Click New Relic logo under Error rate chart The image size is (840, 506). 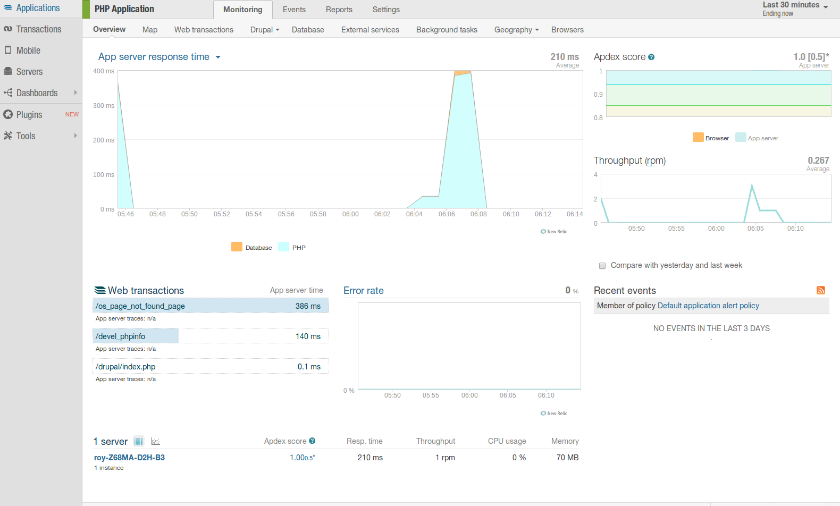[x=553, y=413]
